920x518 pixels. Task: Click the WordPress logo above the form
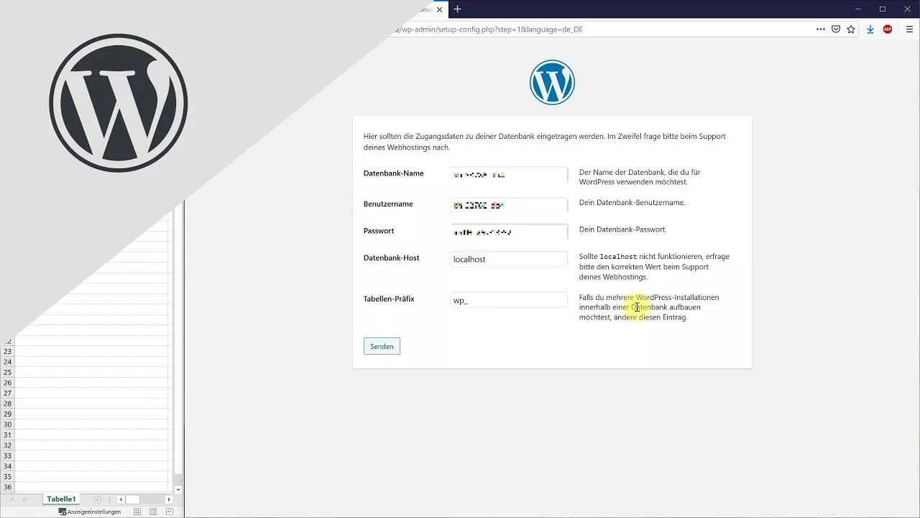click(x=552, y=82)
